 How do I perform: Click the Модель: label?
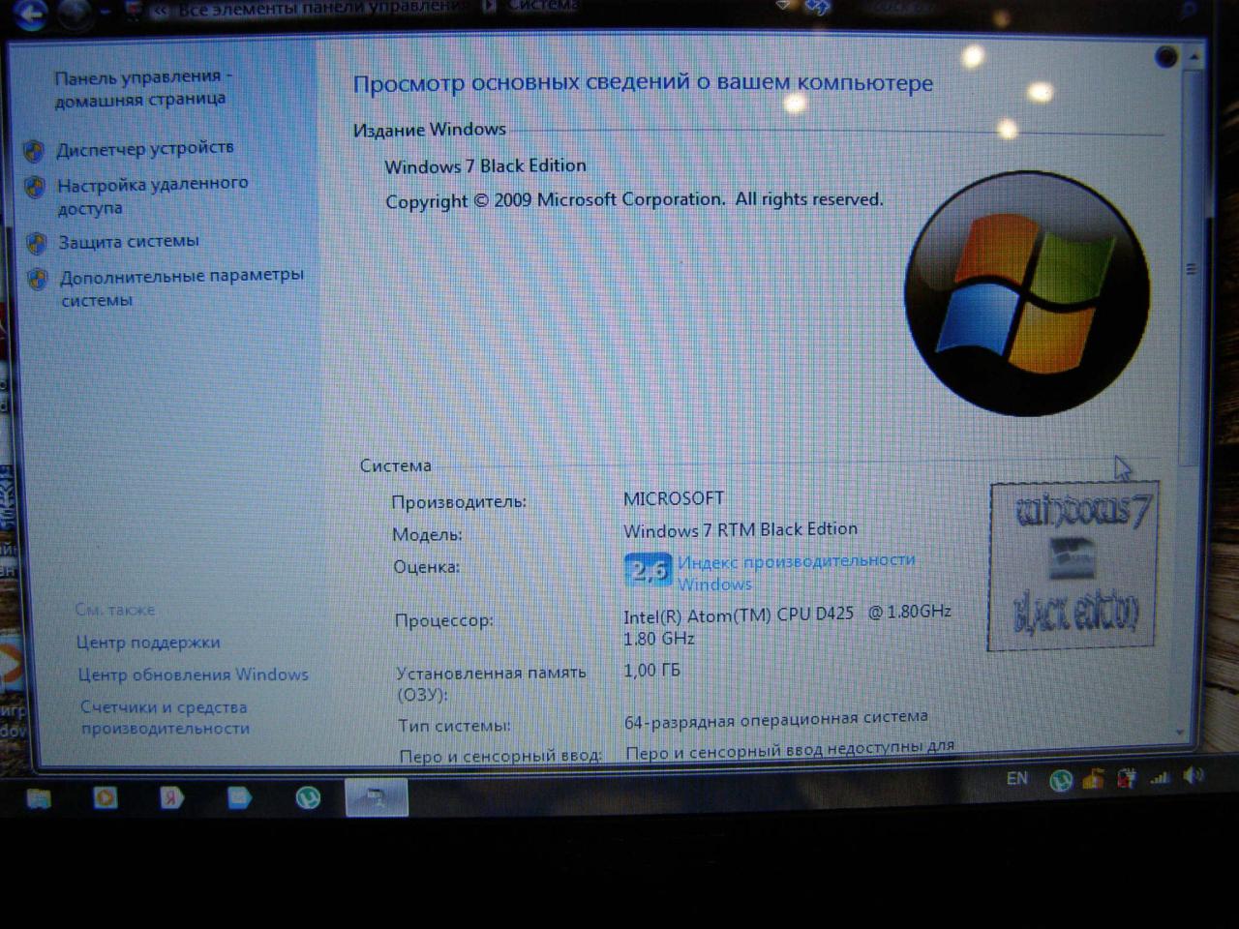(x=427, y=534)
